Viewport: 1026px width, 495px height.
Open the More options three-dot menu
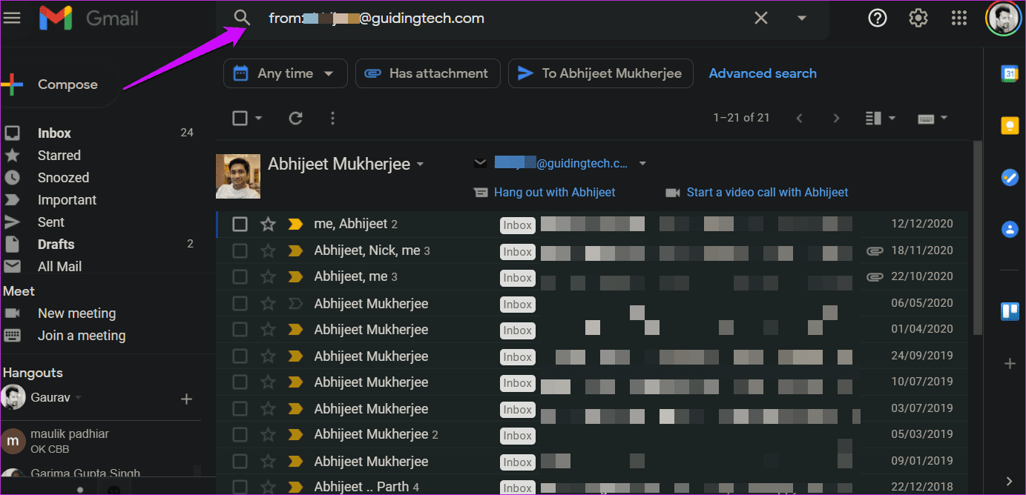[332, 118]
